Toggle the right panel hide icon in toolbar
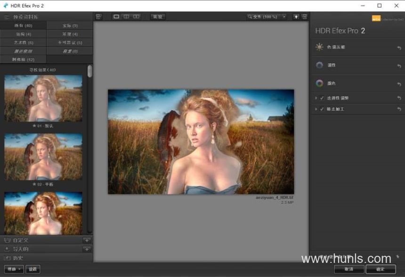Viewport: 405px width, 277px height. click(305, 17)
